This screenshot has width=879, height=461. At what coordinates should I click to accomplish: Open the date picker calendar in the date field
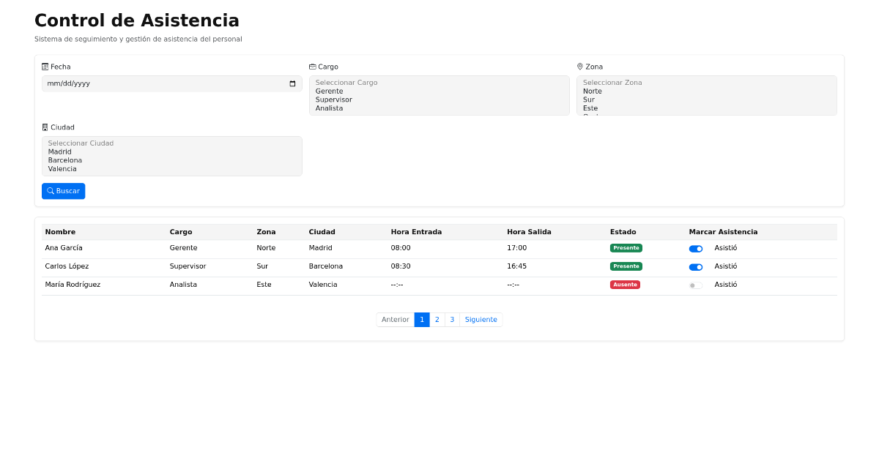point(293,83)
